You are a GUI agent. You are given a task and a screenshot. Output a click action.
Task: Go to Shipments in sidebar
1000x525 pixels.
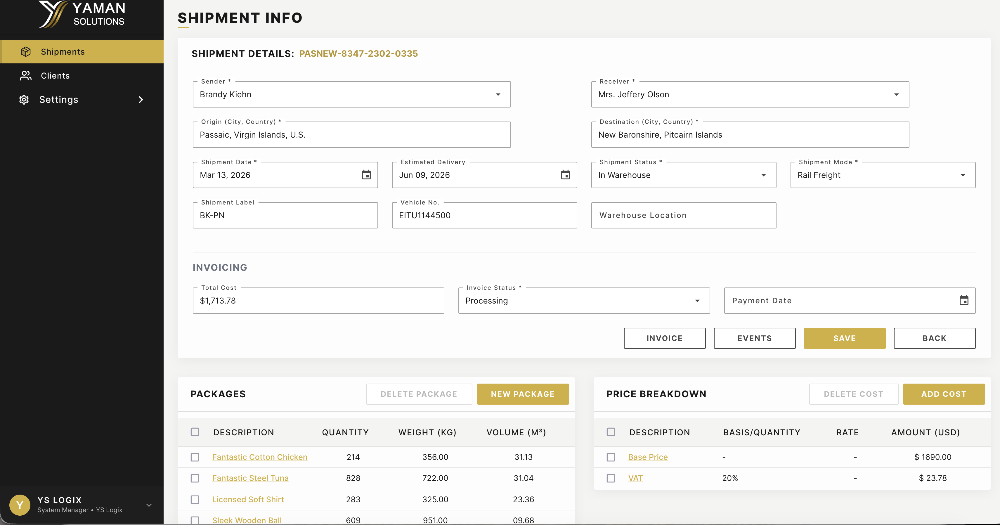pyautogui.click(x=82, y=52)
